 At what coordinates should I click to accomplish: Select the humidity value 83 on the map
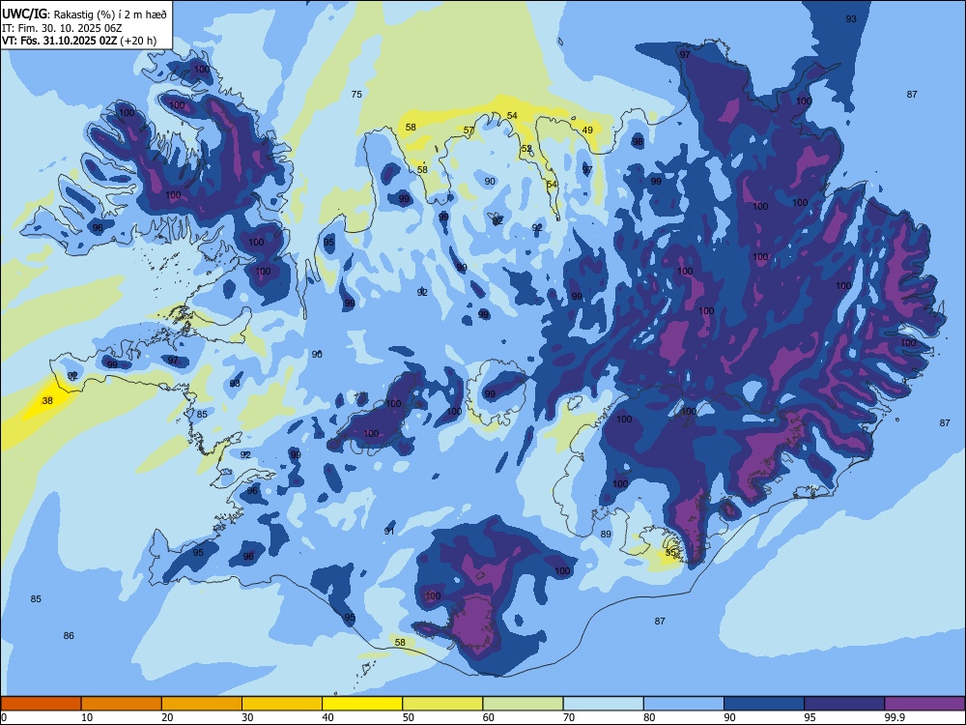[235, 384]
